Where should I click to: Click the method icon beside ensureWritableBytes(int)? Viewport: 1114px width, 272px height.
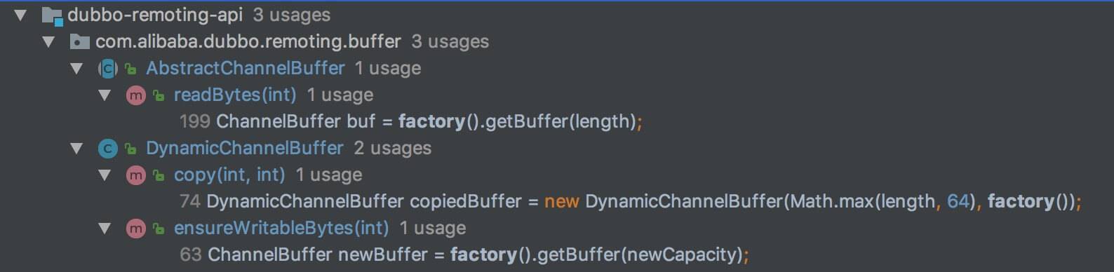[x=135, y=228]
